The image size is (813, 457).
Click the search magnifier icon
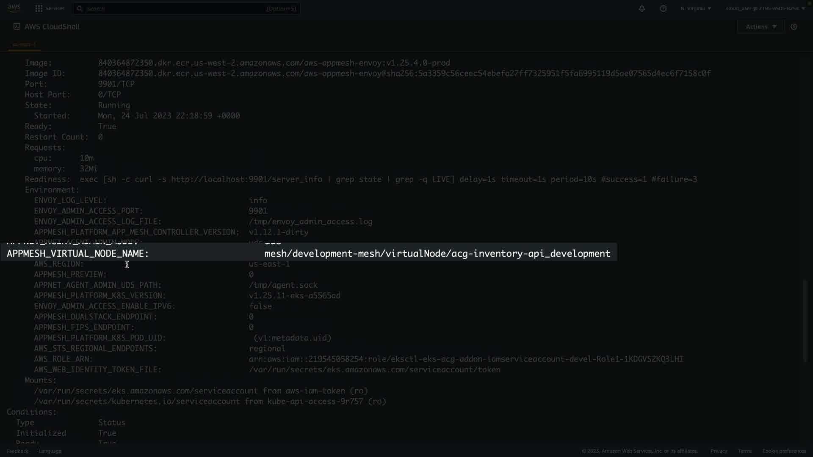pyautogui.click(x=80, y=8)
